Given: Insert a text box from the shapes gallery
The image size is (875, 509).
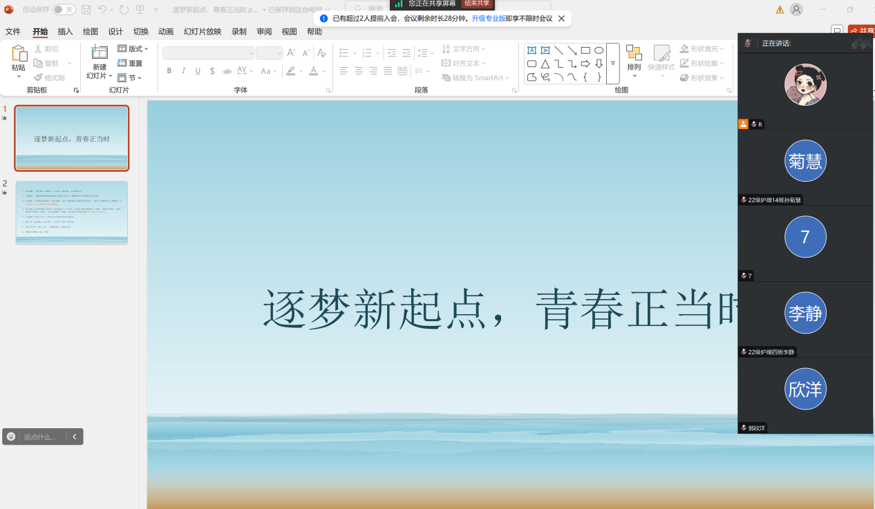Looking at the screenshot, I should [531, 50].
